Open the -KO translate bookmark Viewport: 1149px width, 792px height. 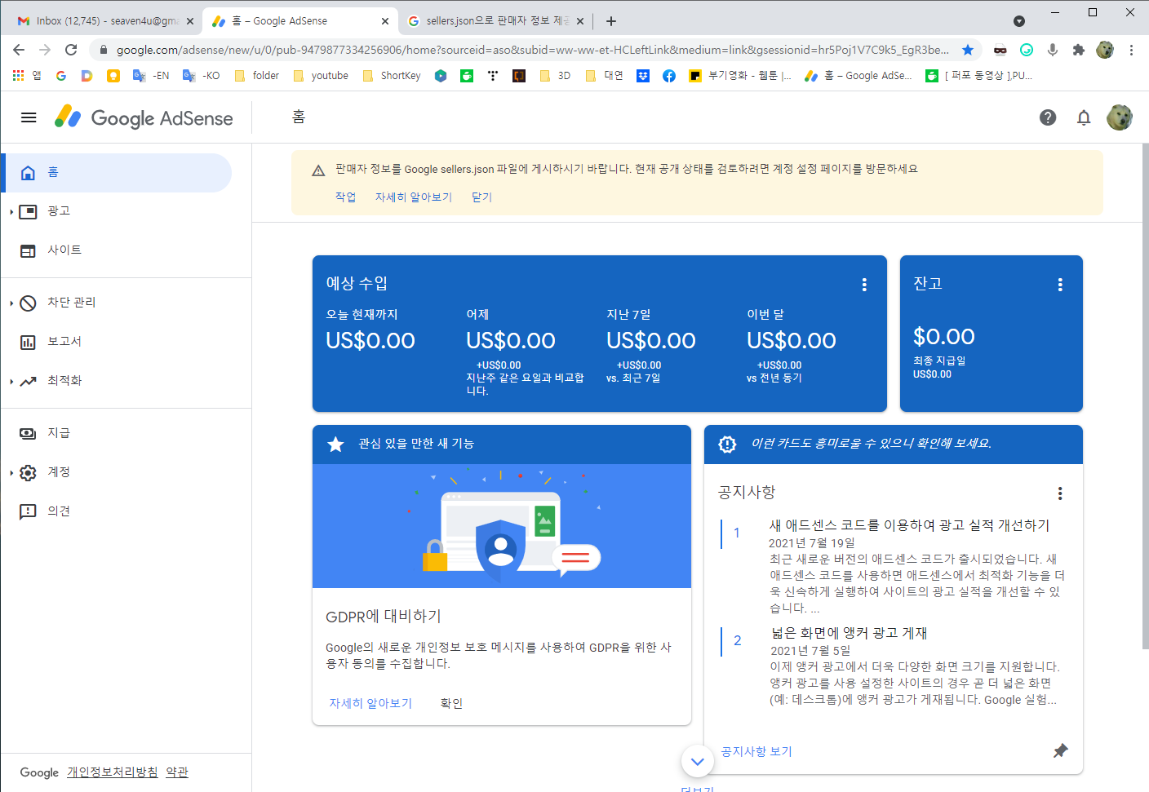point(201,76)
